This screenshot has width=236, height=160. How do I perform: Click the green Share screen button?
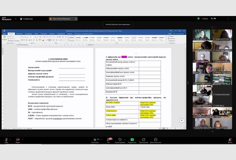[132, 139]
